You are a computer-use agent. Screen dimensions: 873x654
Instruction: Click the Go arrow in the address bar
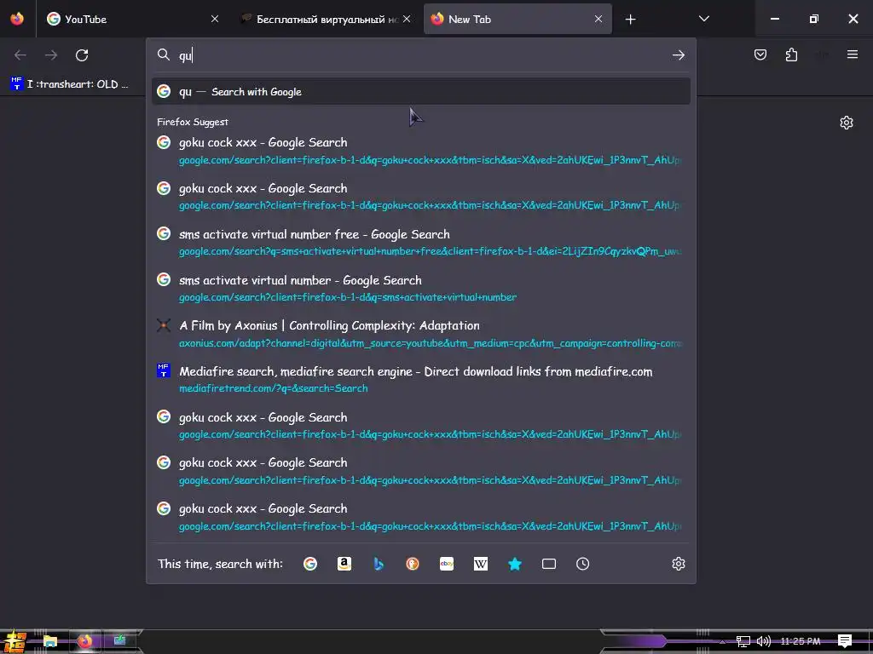678,55
